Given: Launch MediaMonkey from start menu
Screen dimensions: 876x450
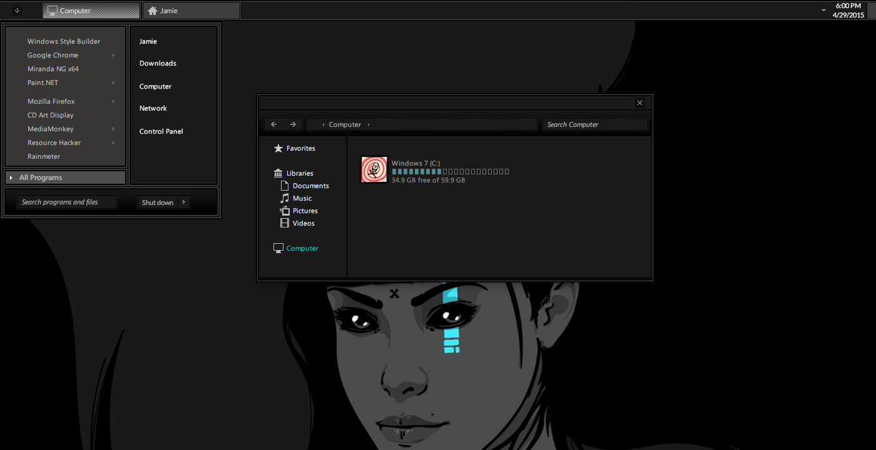Looking at the screenshot, I should coord(51,129).
